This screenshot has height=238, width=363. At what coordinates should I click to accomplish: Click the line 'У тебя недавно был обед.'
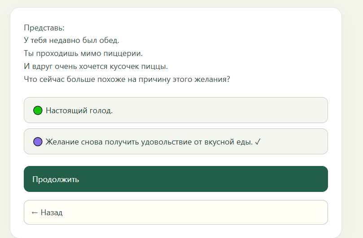pos(71,40)
